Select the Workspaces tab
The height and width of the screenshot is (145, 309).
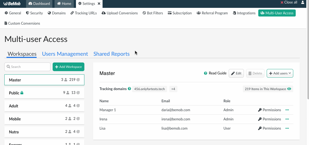point(22,54)
